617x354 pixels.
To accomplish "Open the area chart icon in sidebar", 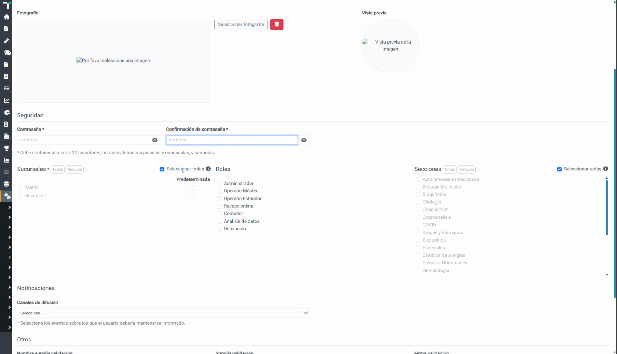I will tap(7, 160).
